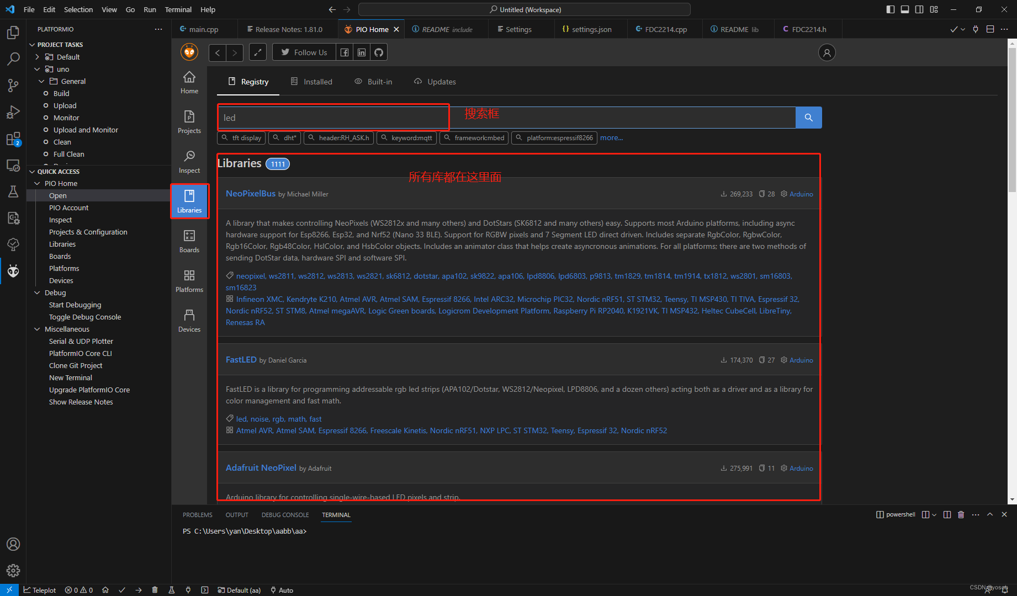
Task: Open the Search view in activity bar
Action: coord(13,58)
